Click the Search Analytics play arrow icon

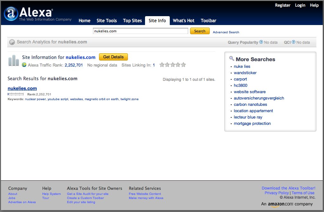pos(12,42)
